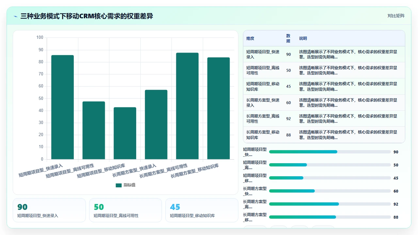Screen dimensions: 418x235
Task: Click description text in the 长周期方案型_移动知识库 table row
Action: (348, 135)
